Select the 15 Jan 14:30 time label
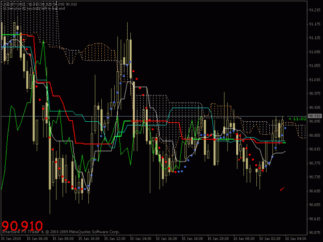This screenshot has height=242, width=323. [141, 239]
